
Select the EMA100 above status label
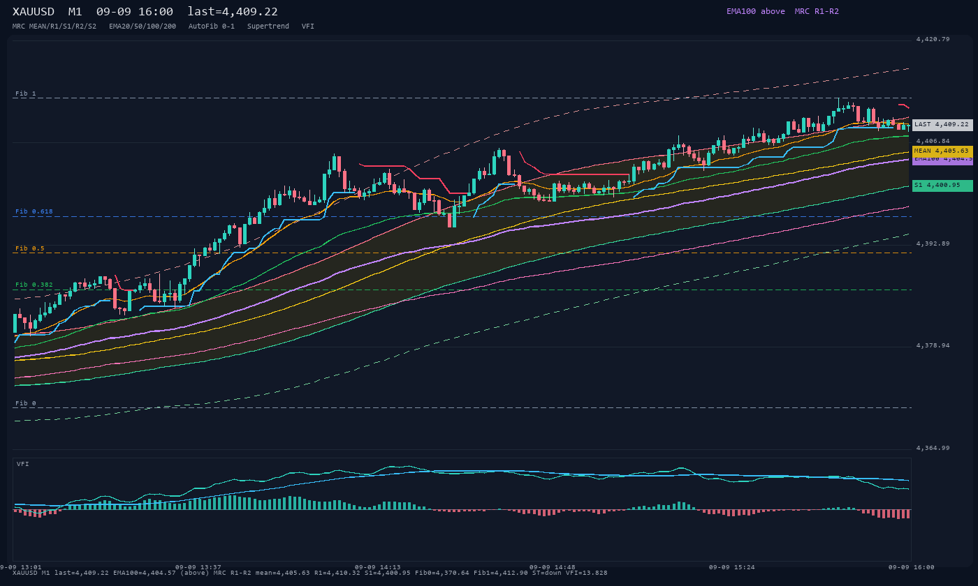(755, 11)
